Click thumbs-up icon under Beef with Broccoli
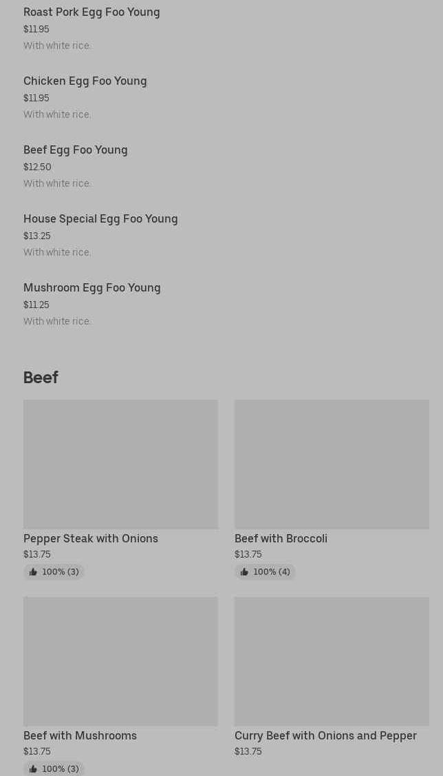443x776 pixels. 244,572
